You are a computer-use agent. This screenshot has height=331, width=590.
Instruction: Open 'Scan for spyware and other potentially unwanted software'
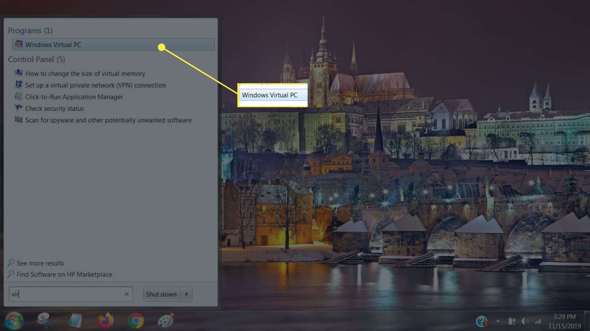click(x=108, y=120)
